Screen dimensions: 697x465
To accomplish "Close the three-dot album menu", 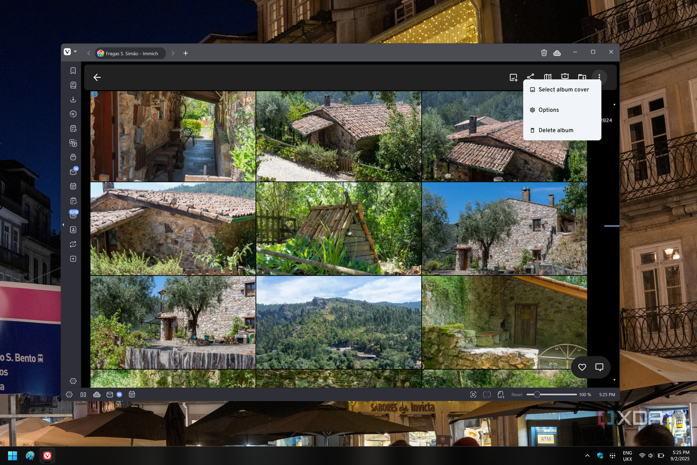I will [599, 78].
